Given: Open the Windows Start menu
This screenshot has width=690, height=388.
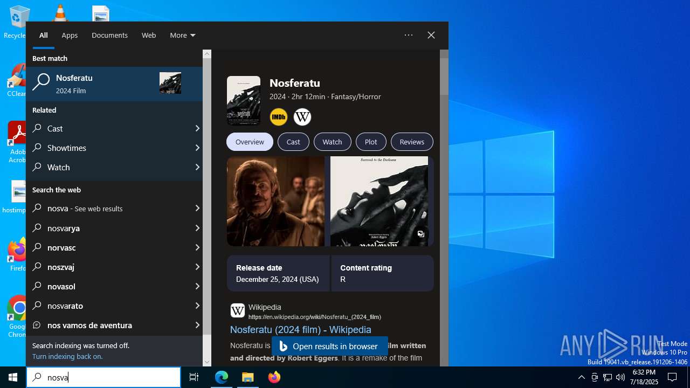Looking at the screenshot, I should [13, 377].
